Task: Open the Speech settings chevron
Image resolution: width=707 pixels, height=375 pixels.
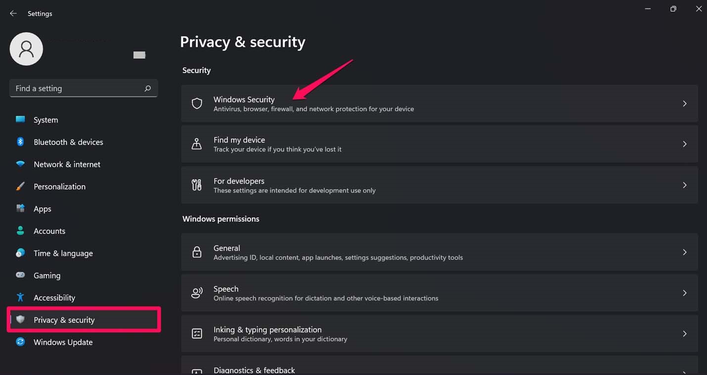Action: coord(685,293)
